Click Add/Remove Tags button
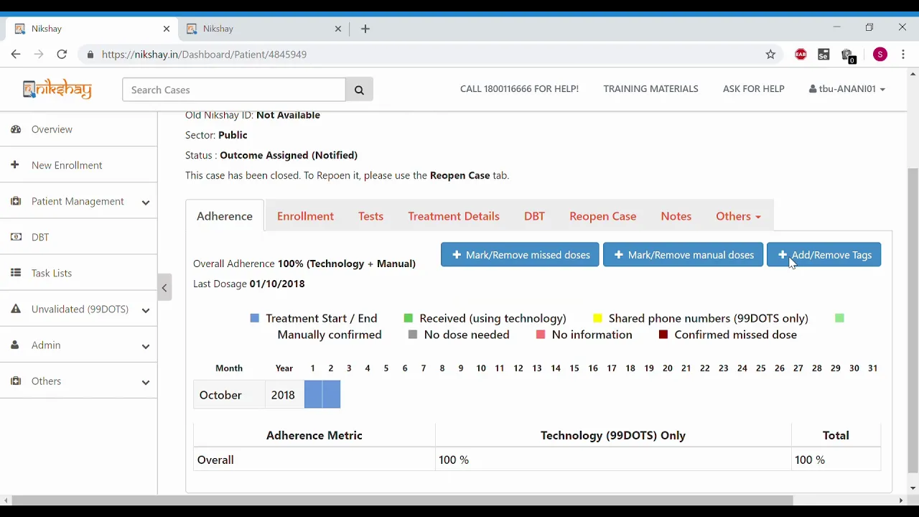 click(x=824, y=255)
